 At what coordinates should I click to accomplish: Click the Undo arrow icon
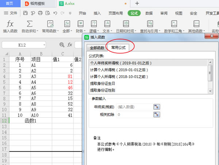55,13
